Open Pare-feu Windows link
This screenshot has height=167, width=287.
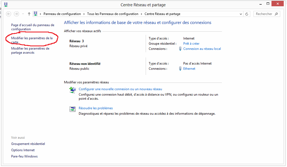(x=24, y=156)
